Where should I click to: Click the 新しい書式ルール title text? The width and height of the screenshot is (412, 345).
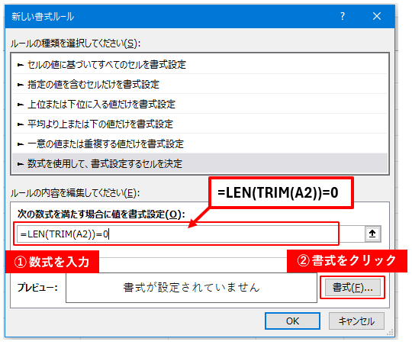(x=43, y=17)
